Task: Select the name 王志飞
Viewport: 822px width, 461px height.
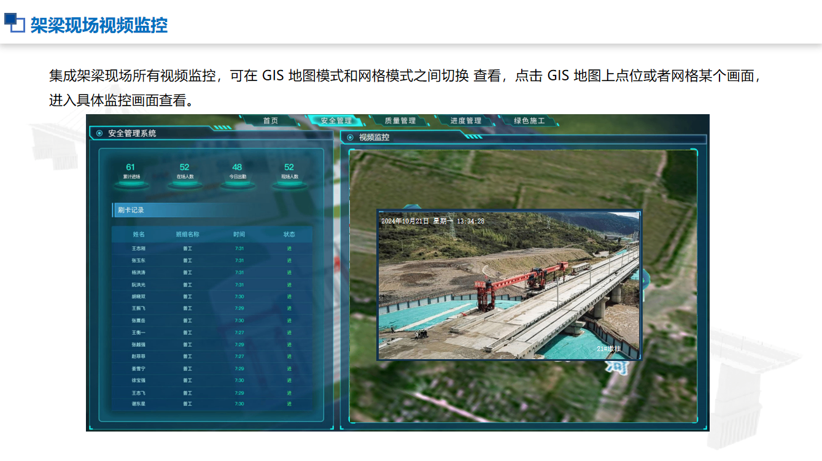Action: coord(139,392)
